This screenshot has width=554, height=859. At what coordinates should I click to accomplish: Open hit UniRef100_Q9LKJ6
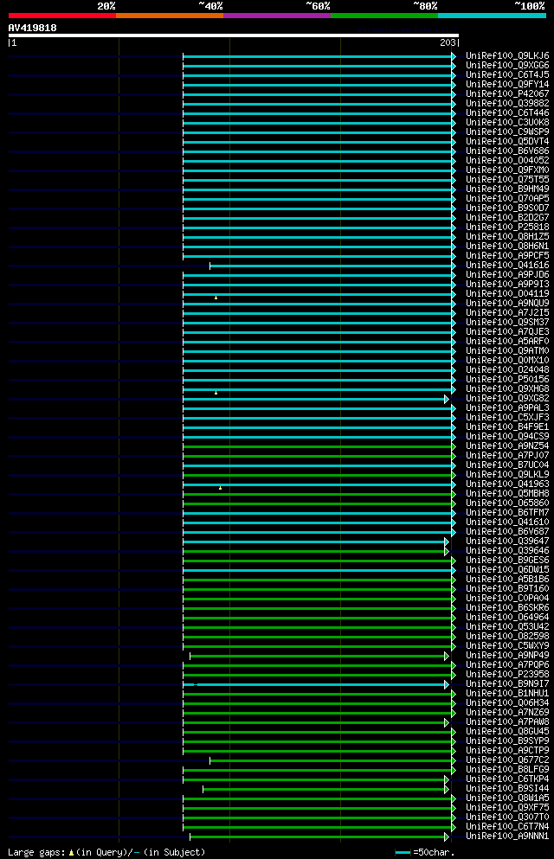pyautogui.click(x=507, y=56)
